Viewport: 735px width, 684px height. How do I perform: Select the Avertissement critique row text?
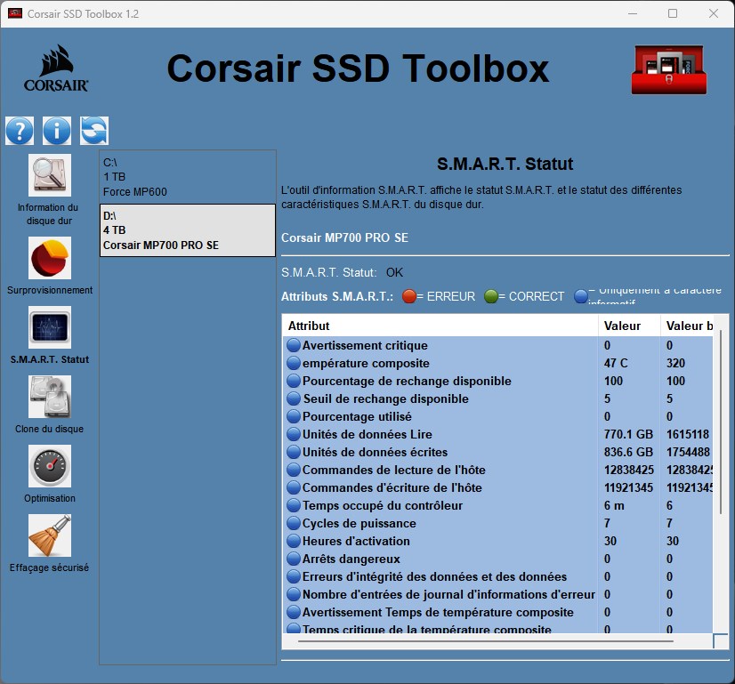click(x=365, y=345)
